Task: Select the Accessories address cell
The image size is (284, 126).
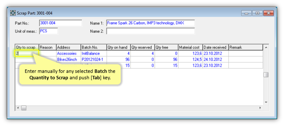Action: tap(69, 54)
